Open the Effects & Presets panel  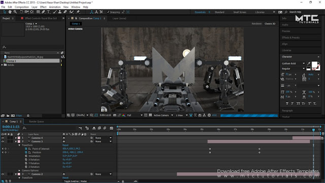(x=290, y=38)
